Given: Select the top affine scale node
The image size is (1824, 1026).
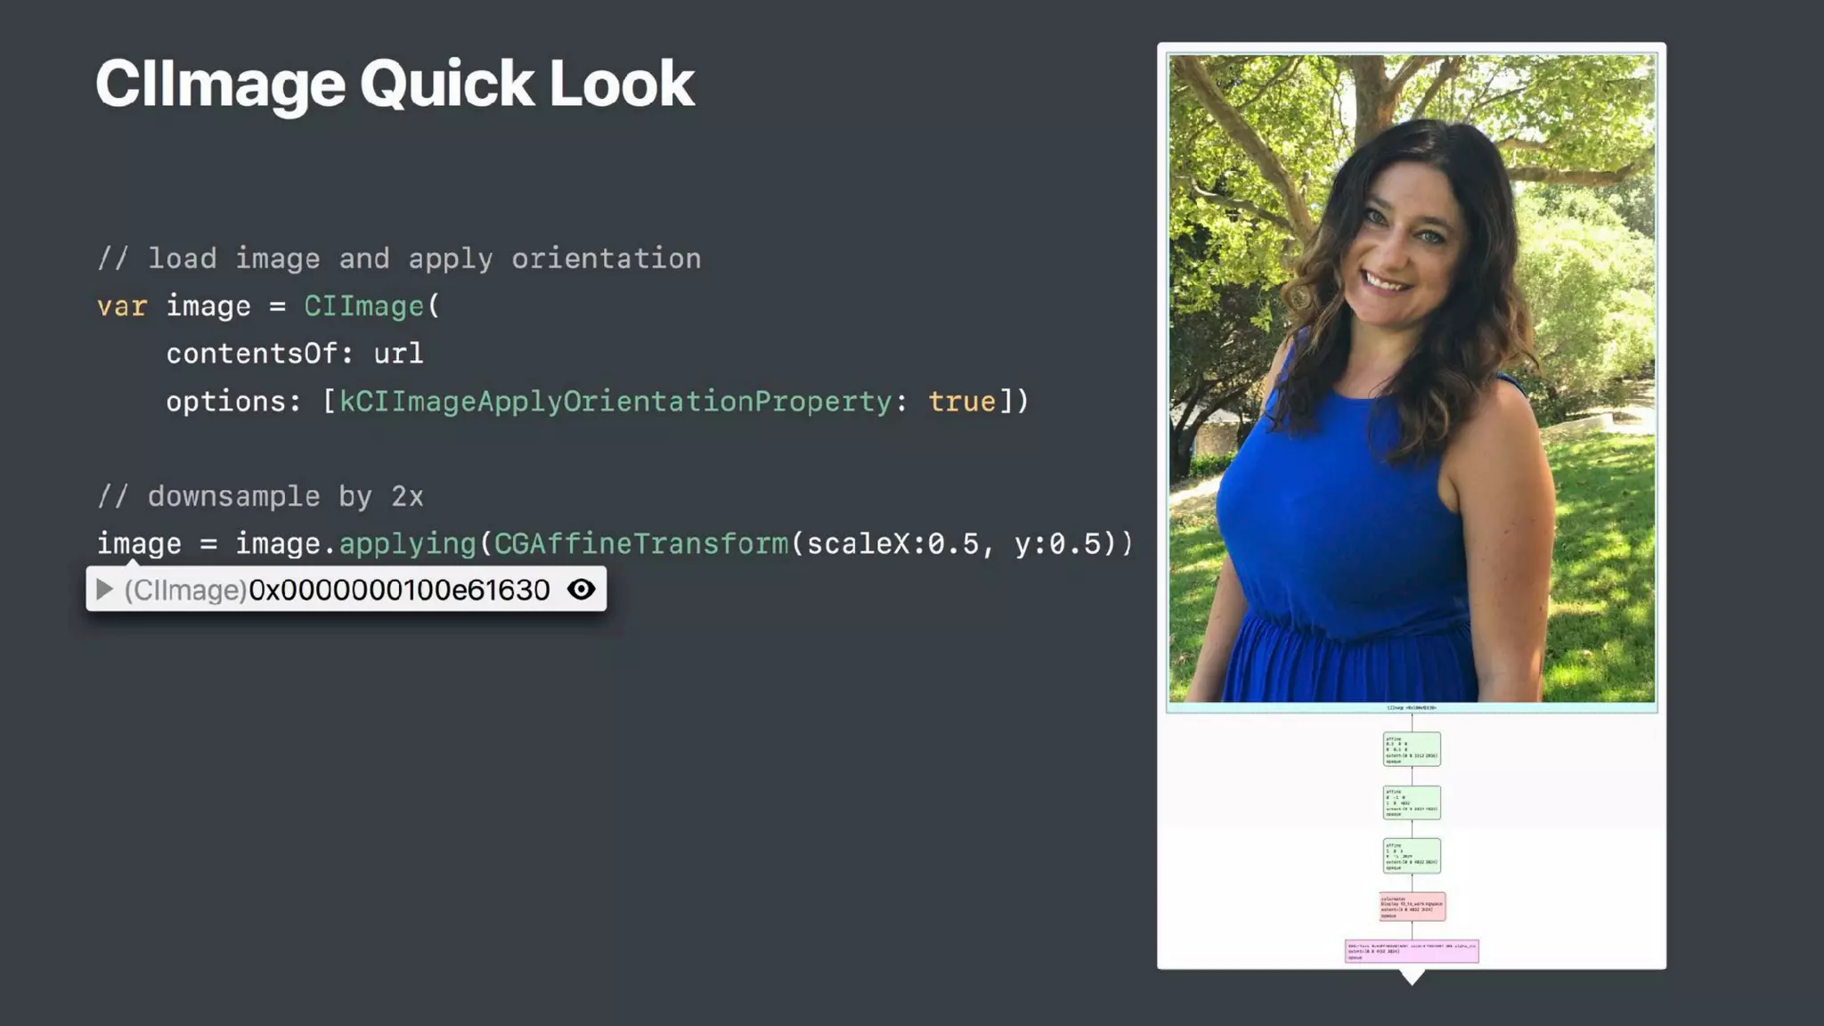Looking at the screenshot, I should click(x=1412, y=749).
